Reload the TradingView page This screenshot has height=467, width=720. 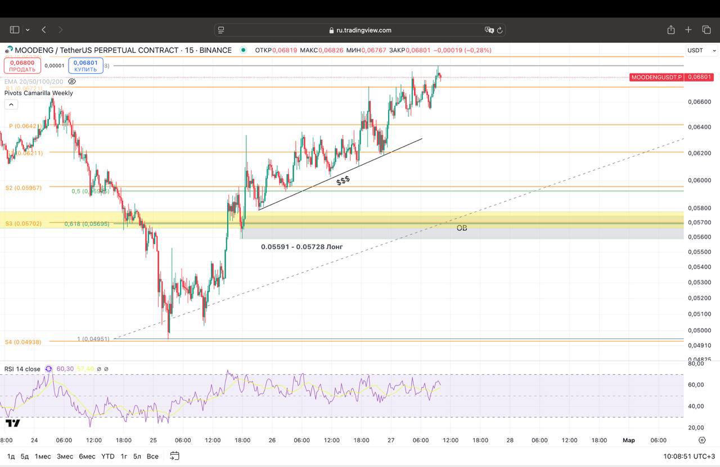coord(500,30)
